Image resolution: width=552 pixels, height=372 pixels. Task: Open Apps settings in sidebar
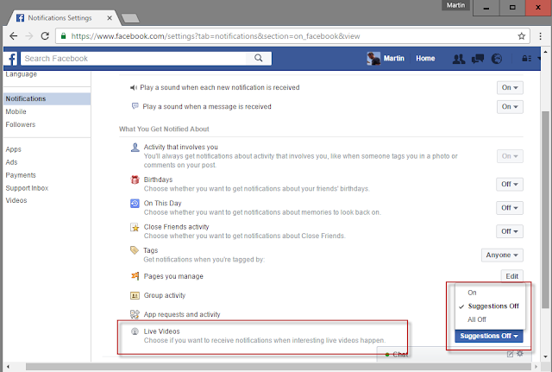14,149
